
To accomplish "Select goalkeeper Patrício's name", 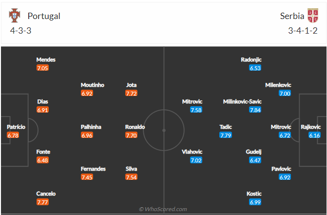I will pyautogui.click(x=16, y=127).
